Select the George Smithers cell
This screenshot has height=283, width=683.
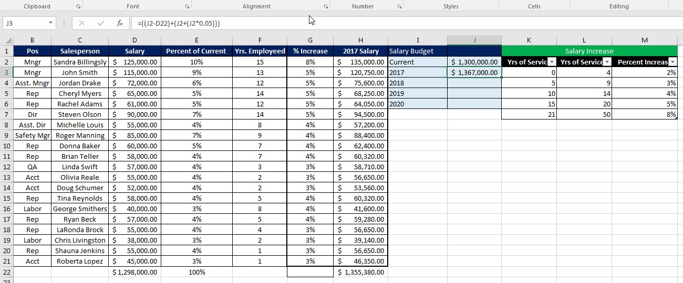click(x=80, y=209)
